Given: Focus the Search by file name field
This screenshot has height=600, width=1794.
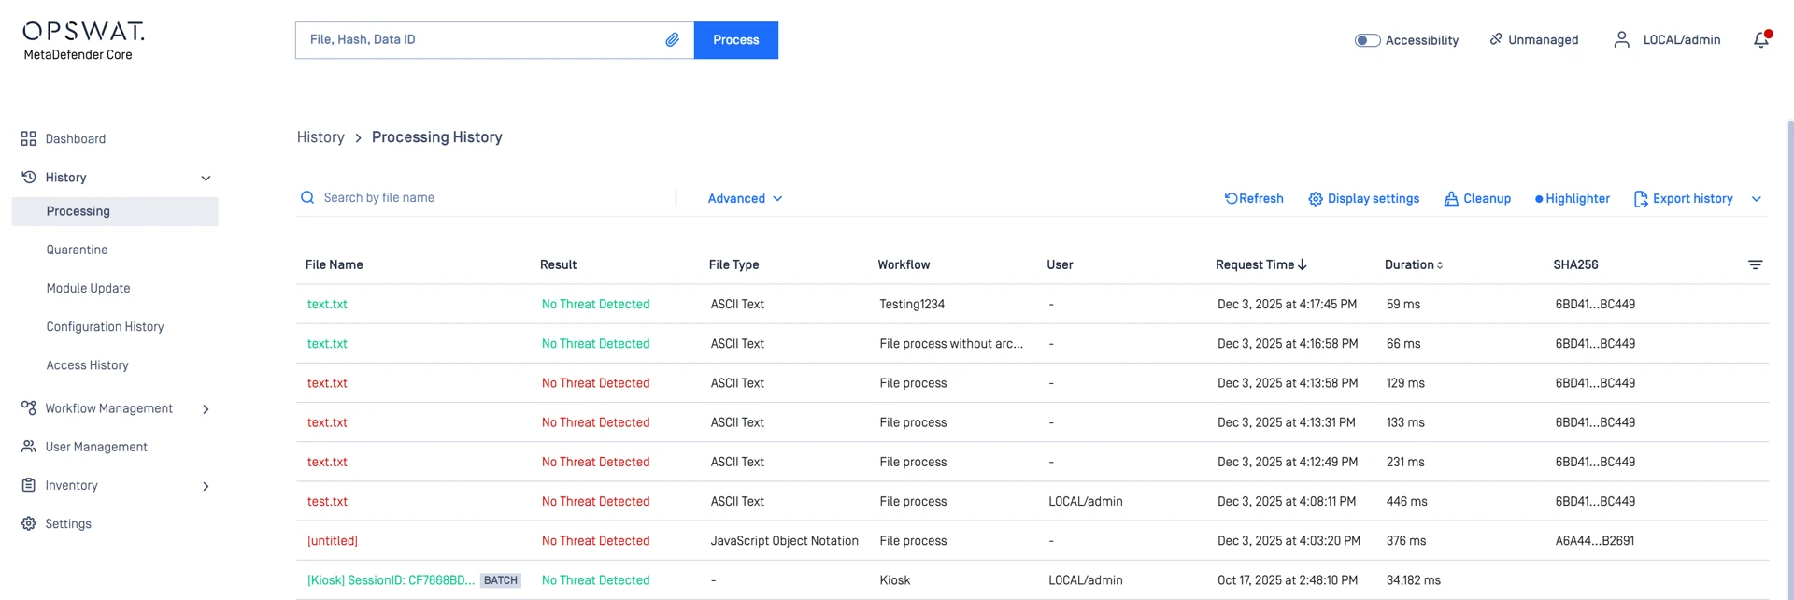Looking at the screenshot, I should tap(486, 198).
